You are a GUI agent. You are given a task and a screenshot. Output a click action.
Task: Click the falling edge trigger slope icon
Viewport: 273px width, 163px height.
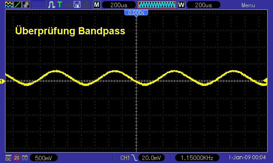[134, 158]
